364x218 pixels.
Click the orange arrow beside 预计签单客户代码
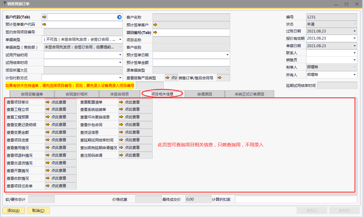pyautogui.click(x=44, y=24)
